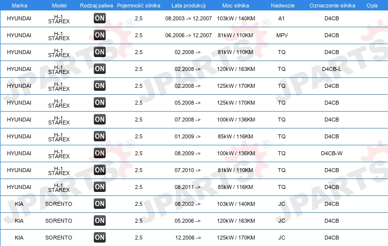Click HYUNDAI in the 08.2003 row

(x=19, y=18)
